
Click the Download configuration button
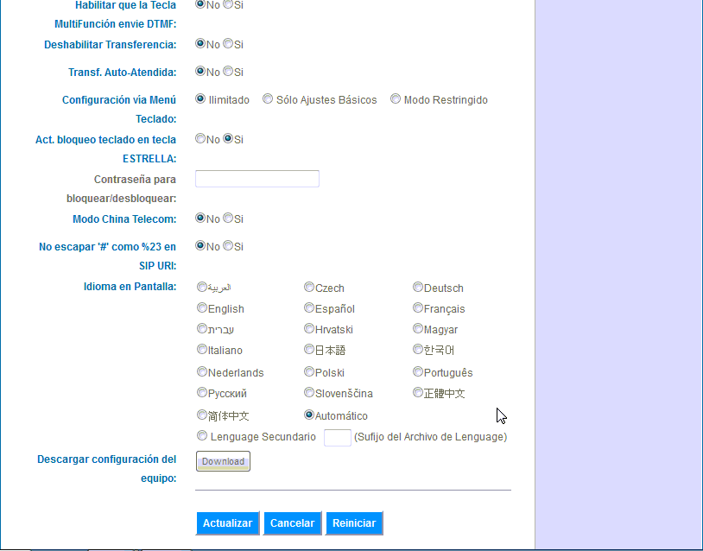coord(222,460)
